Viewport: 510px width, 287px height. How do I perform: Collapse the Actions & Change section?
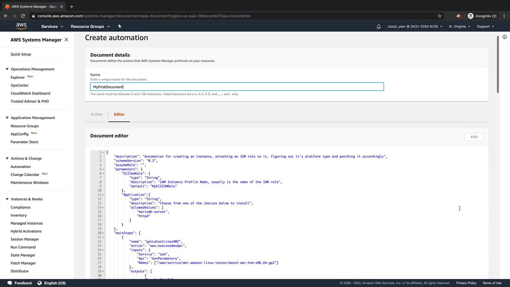(x=7, y=158)
